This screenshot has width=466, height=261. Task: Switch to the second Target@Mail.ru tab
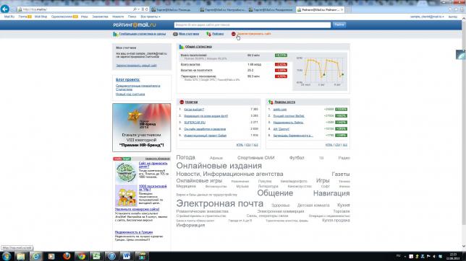(223, 10)
